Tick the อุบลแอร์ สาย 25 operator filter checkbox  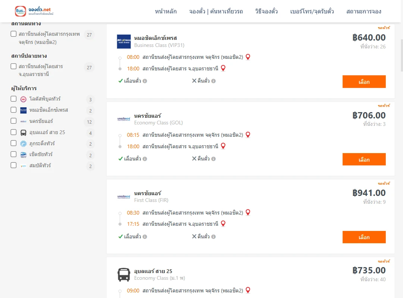pos(14,132)
